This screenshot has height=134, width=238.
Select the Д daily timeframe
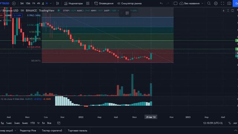click(x=43, y=3)
